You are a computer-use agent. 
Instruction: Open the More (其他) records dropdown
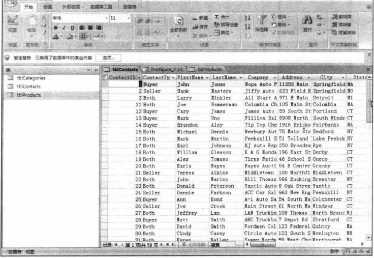tap(223, 33)
